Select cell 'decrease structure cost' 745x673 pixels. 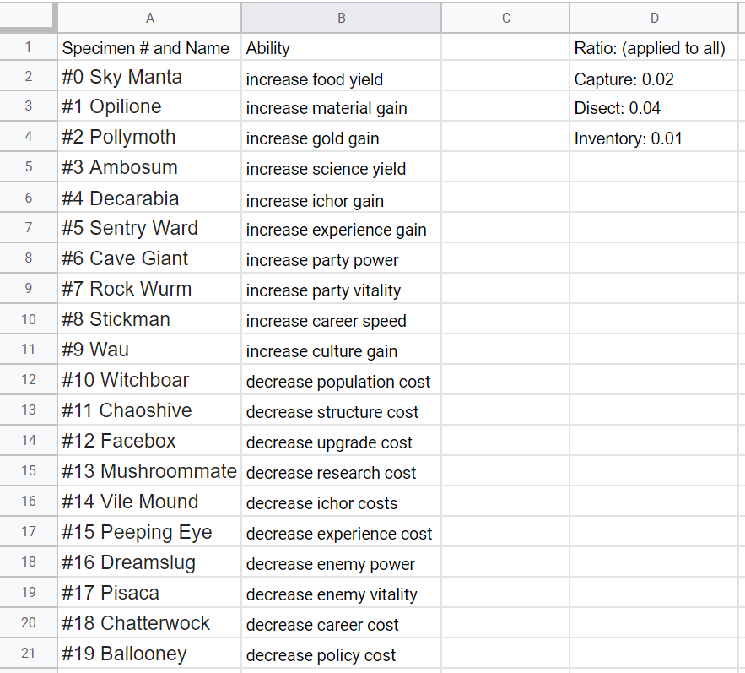[x=341, y=410]
